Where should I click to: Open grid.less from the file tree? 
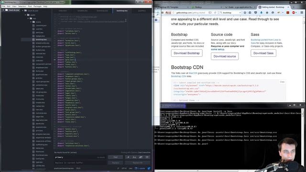tap(39, 78)
